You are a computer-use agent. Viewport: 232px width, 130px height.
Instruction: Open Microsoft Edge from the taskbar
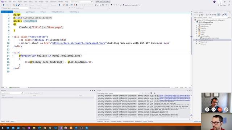click(40, 128)
